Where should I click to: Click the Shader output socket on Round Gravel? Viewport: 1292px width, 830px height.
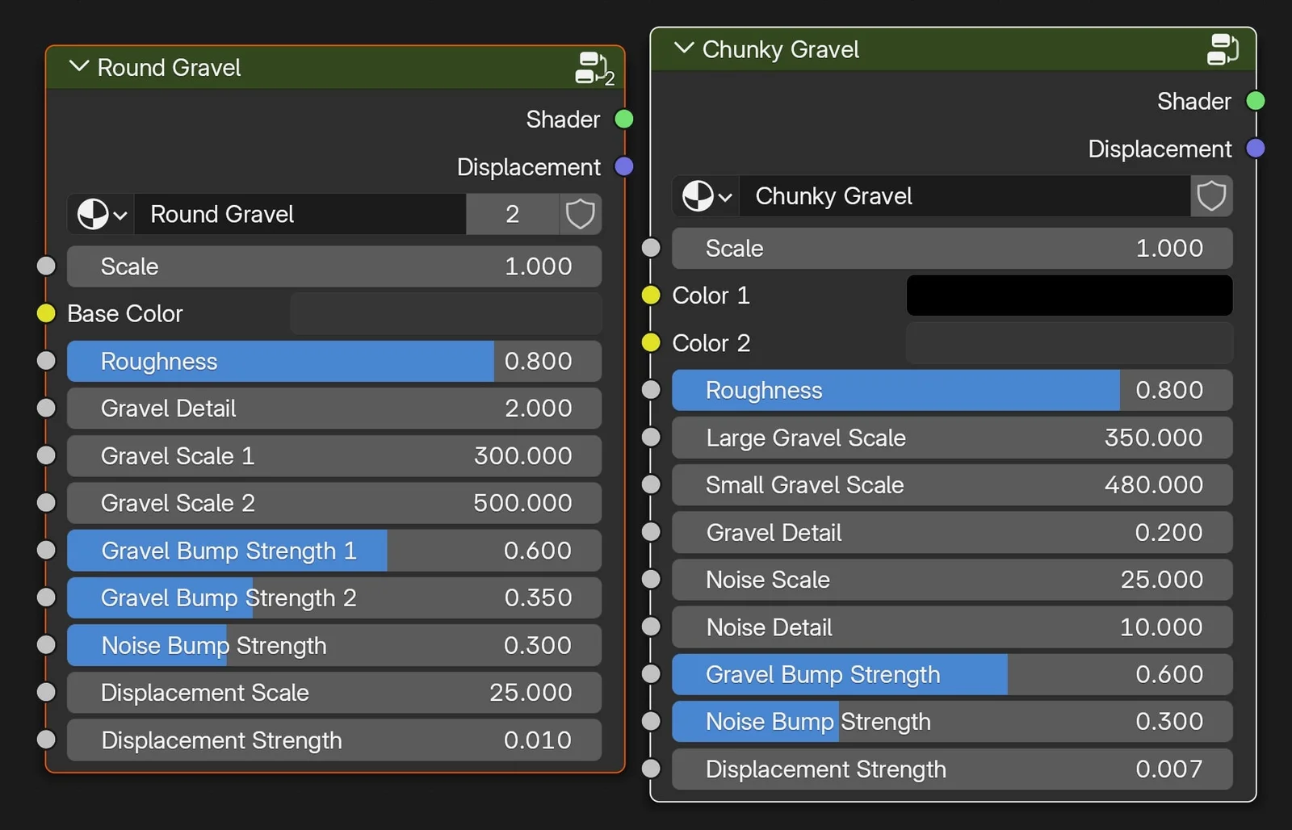[x=623, y=119]
